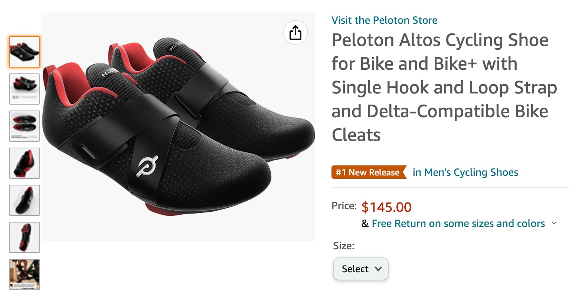The height and width of the screenshot is (293, 585).
Task: Open the fifth thumbnail in the strip
Action: point(24,200)
